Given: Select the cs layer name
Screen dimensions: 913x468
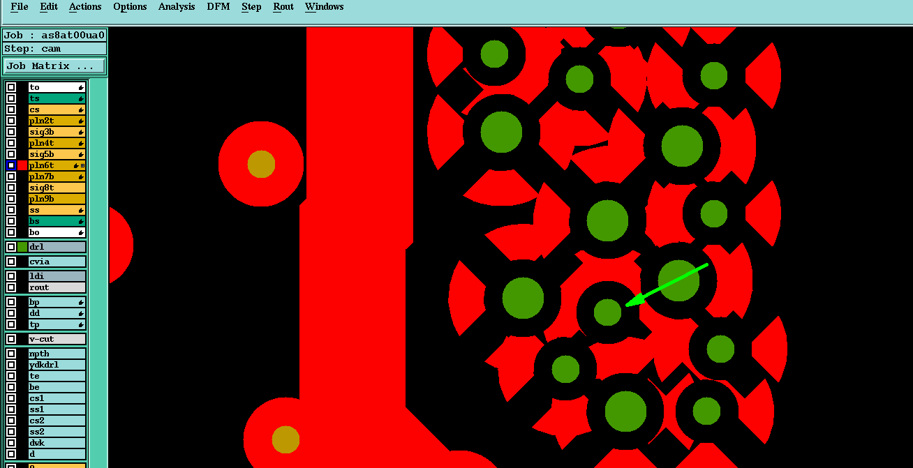Looking at the screenshot, I should pos(57,110).
